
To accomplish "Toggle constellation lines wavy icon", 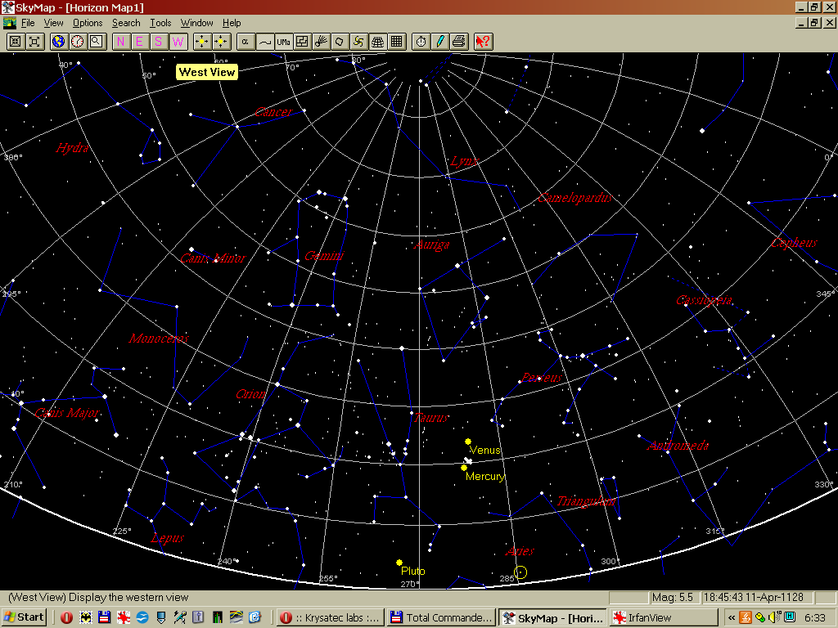I will (x=264, y=42).
